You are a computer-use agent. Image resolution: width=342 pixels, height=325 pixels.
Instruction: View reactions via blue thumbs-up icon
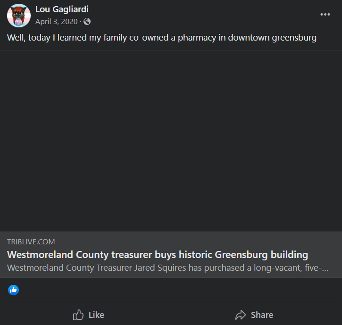coord(14,290)
